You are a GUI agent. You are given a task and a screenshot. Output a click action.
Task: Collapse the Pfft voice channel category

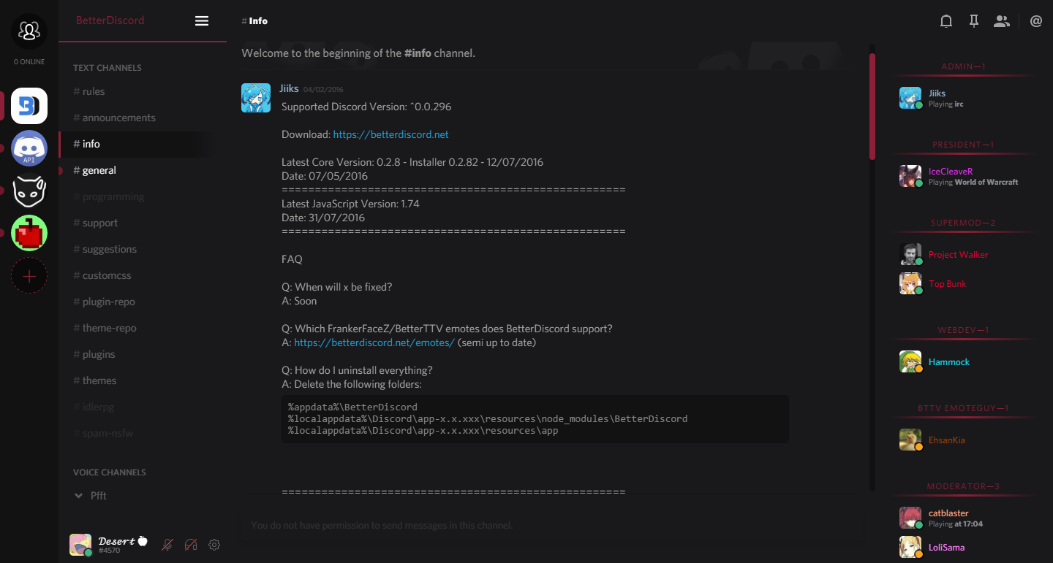coord(78,496)
